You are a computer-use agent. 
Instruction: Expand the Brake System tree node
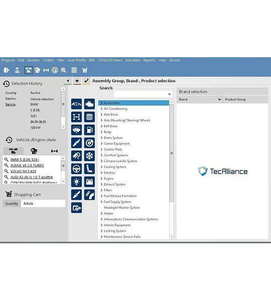(x=101, y=138)
